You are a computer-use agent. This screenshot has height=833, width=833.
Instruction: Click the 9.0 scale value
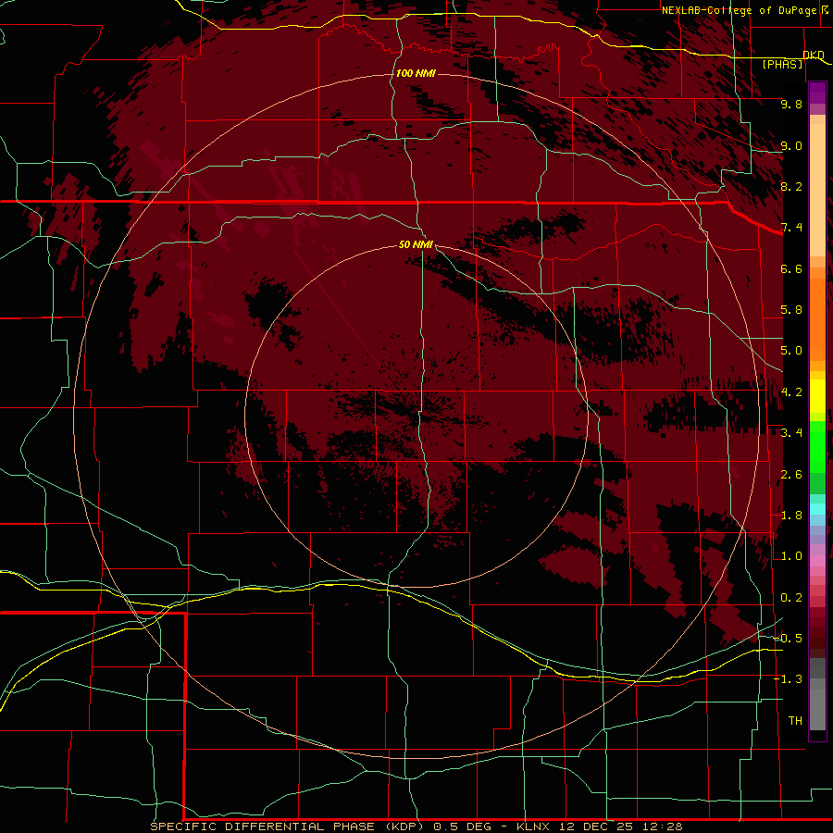(791, 145)
